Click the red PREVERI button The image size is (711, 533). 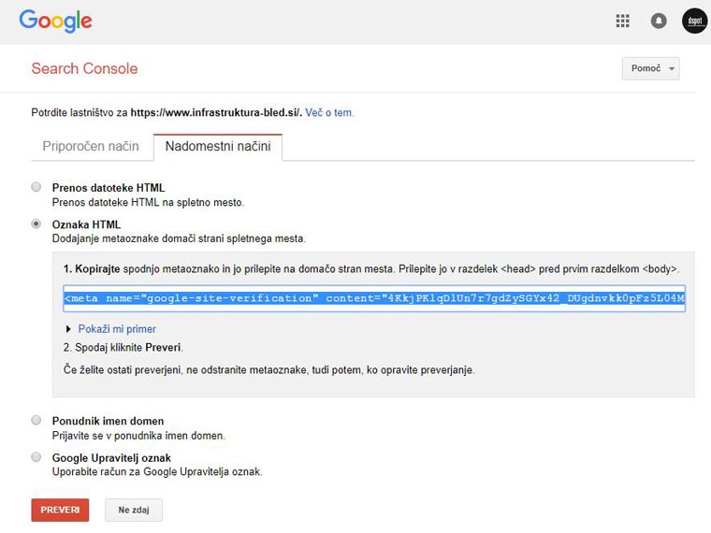[60, 510]
